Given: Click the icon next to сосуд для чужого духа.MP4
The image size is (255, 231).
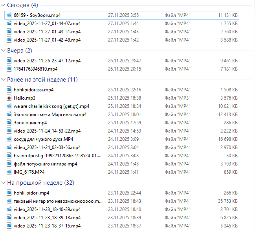Looking at the screenshot, I should coord(9,139).
